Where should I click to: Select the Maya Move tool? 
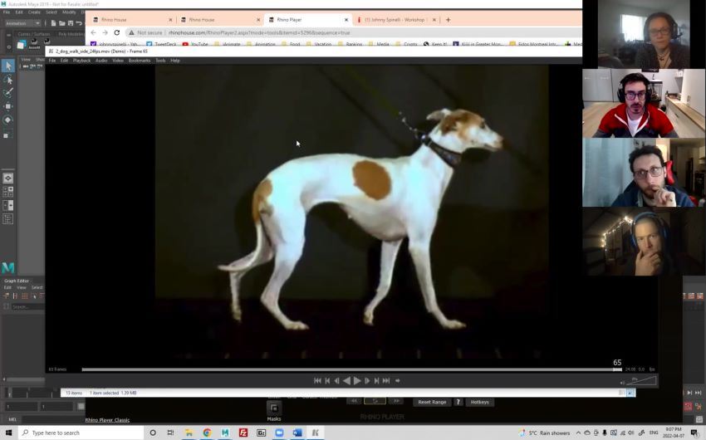[x=8, y=106]
